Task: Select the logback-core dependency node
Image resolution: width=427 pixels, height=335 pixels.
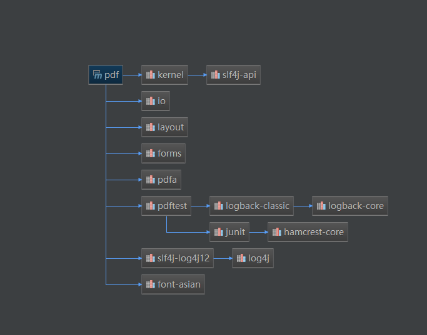Action: [x=350, y=206]
